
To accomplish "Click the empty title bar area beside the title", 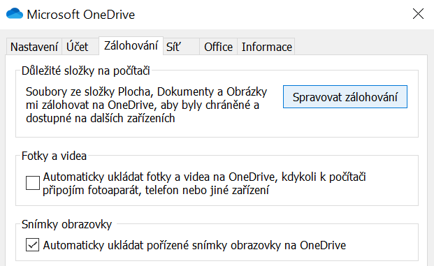I will 271,15.
